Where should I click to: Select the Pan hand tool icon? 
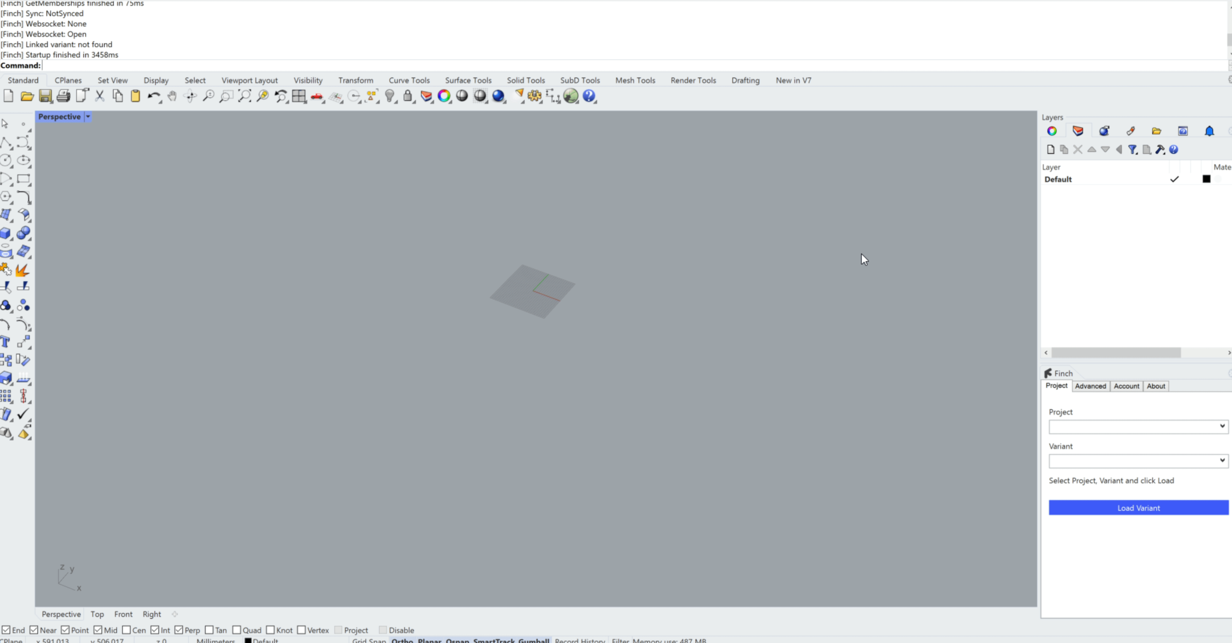point(172,96)
